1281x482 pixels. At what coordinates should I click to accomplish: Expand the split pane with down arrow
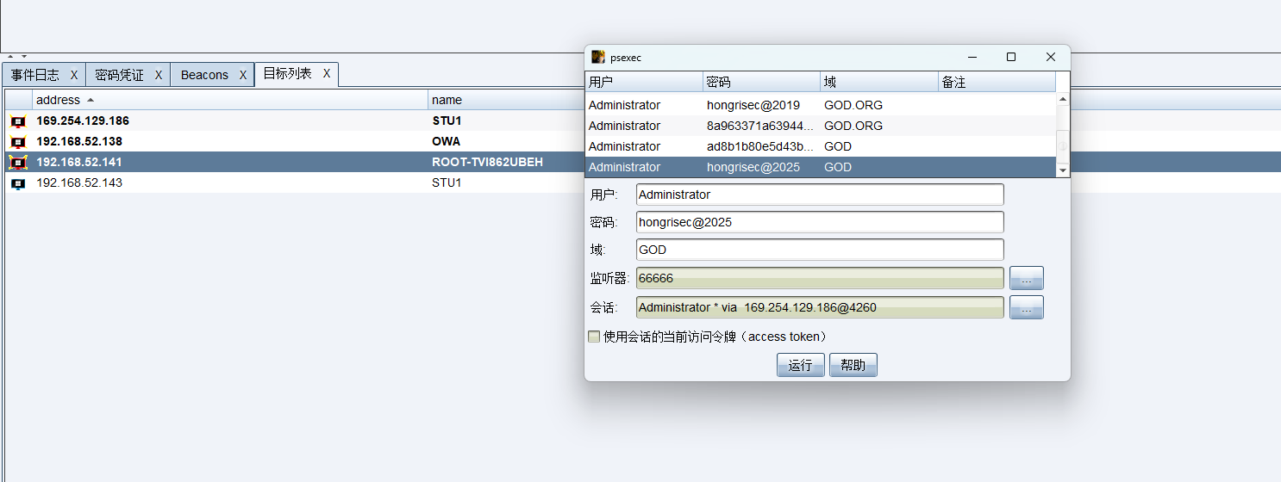[24, 56]
